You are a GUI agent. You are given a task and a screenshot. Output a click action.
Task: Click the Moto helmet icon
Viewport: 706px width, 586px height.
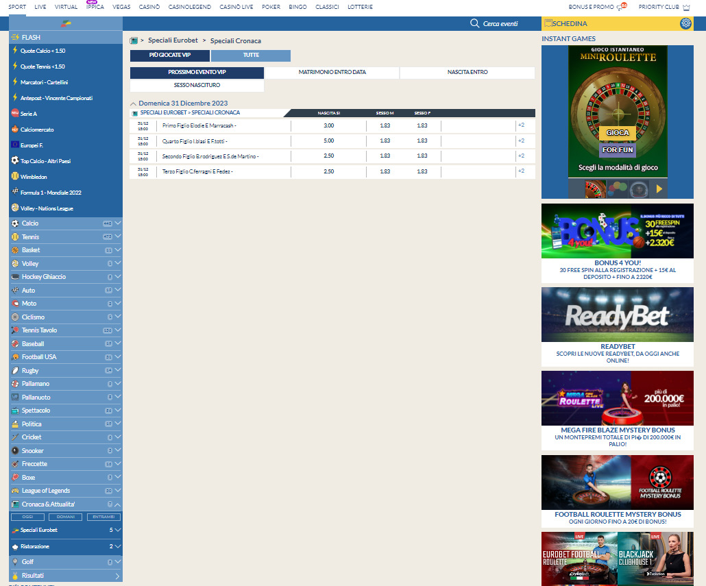click(15, 304)
